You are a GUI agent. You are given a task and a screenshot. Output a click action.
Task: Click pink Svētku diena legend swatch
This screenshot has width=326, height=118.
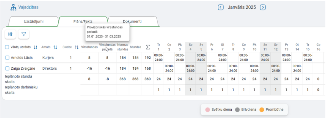tap(207, 110)
